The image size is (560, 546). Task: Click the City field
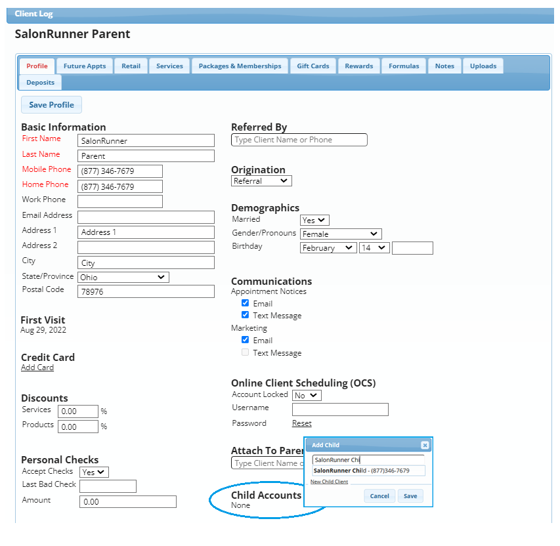point(146,262)
